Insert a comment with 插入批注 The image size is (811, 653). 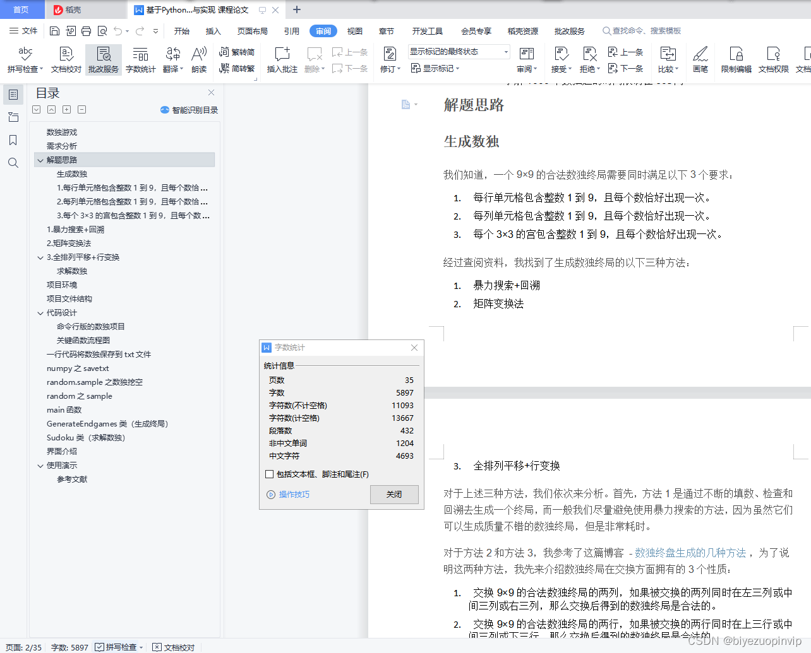tap(282, 60)
